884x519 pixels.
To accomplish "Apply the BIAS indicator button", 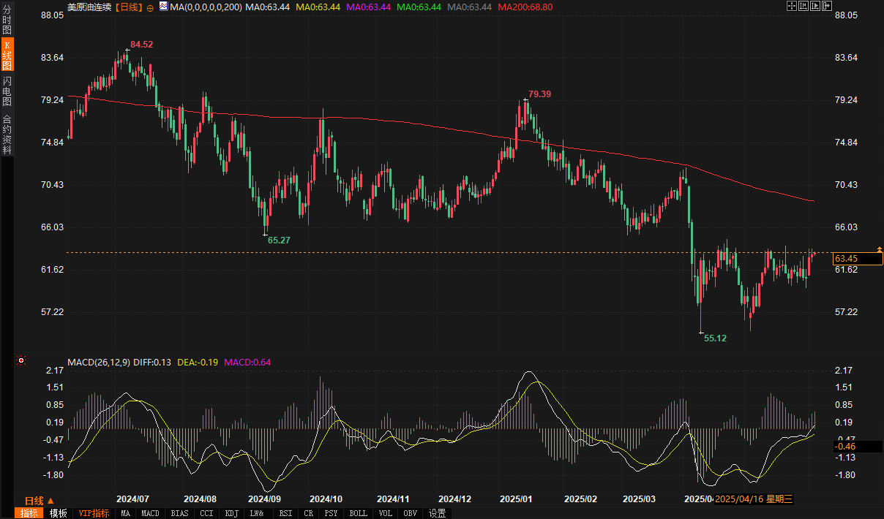I will click(179, 513).
